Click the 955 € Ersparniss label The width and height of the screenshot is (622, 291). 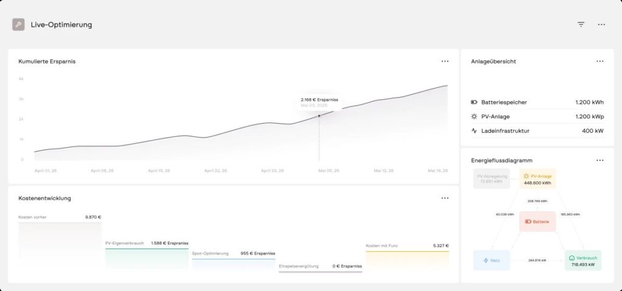tap(258, 253)
